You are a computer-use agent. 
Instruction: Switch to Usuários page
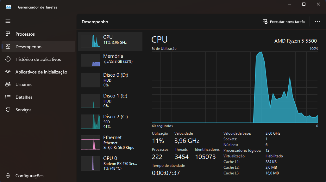(38, 85)
